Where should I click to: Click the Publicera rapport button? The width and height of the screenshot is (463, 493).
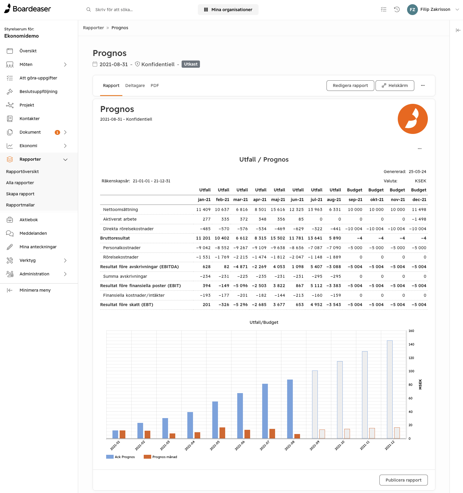tap(403, 480)
